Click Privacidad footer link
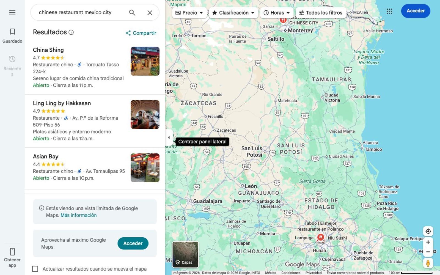The width and height of the screenshot is (440, 275). coord(313,273)
